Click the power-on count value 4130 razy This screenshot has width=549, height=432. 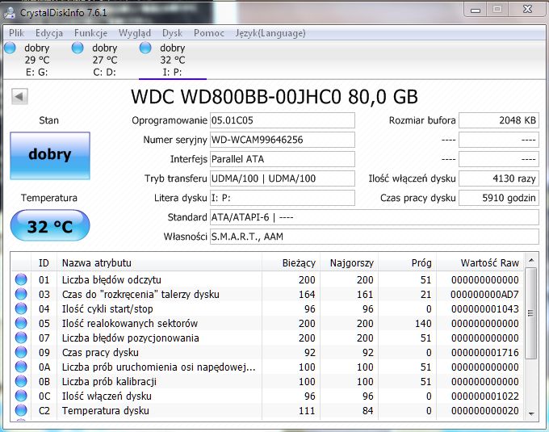[499, 178]
